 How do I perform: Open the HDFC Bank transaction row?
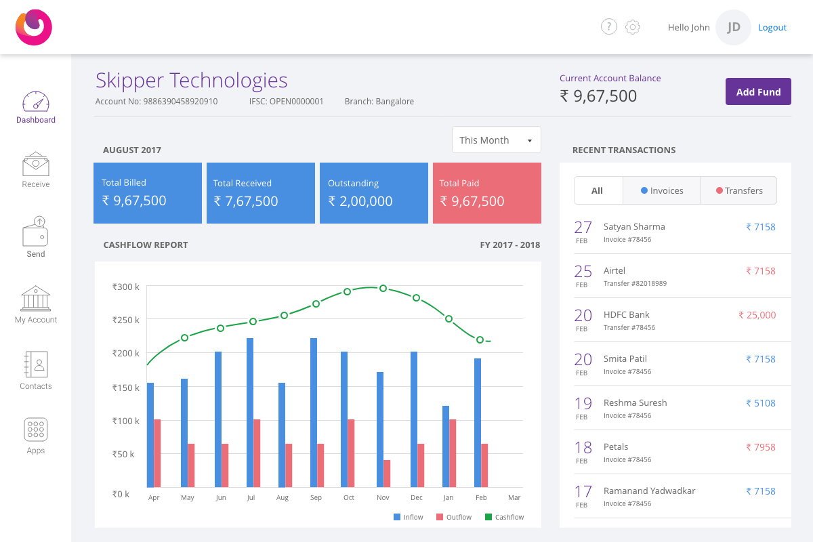coord(675,320)
